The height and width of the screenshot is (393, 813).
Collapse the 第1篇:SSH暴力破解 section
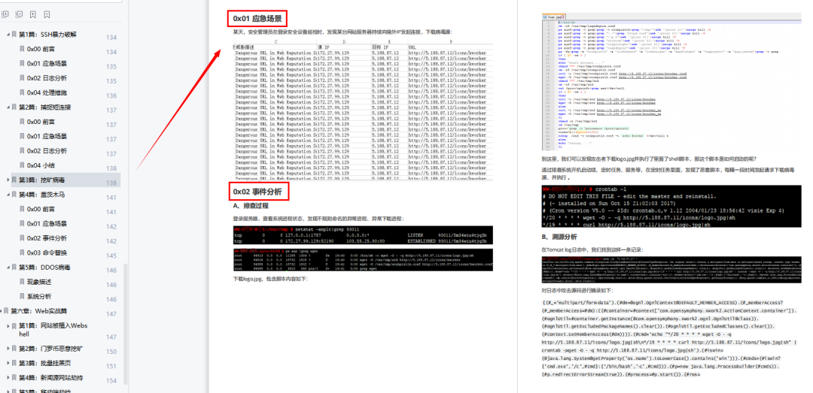click(8, 34)
